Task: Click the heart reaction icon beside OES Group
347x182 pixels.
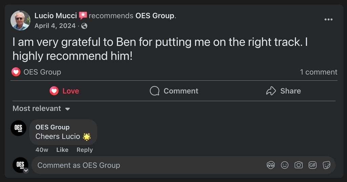Action: pyautogui.click(x=16, y=72)
